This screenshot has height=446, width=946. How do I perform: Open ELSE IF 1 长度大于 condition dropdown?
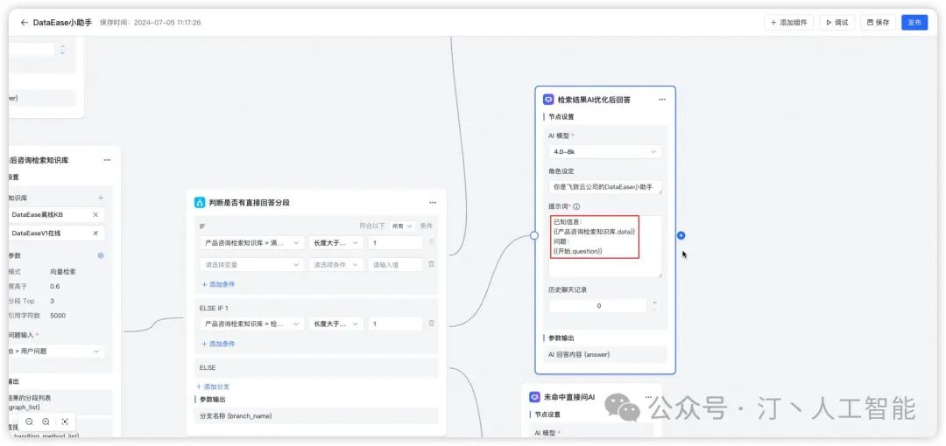(336, 324)
